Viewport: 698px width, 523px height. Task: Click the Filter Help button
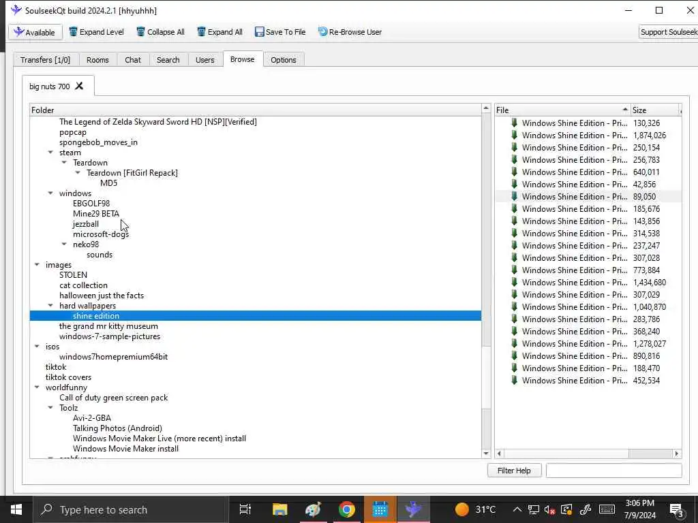tap(514, 470)
